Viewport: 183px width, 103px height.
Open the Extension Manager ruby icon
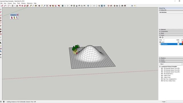[x=59, y=6]
